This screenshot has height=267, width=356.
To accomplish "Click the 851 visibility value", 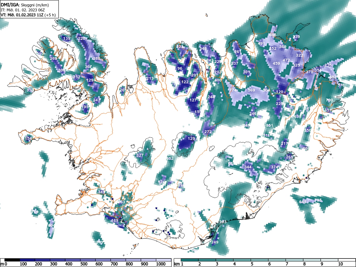I will click(x=269, y=125).
